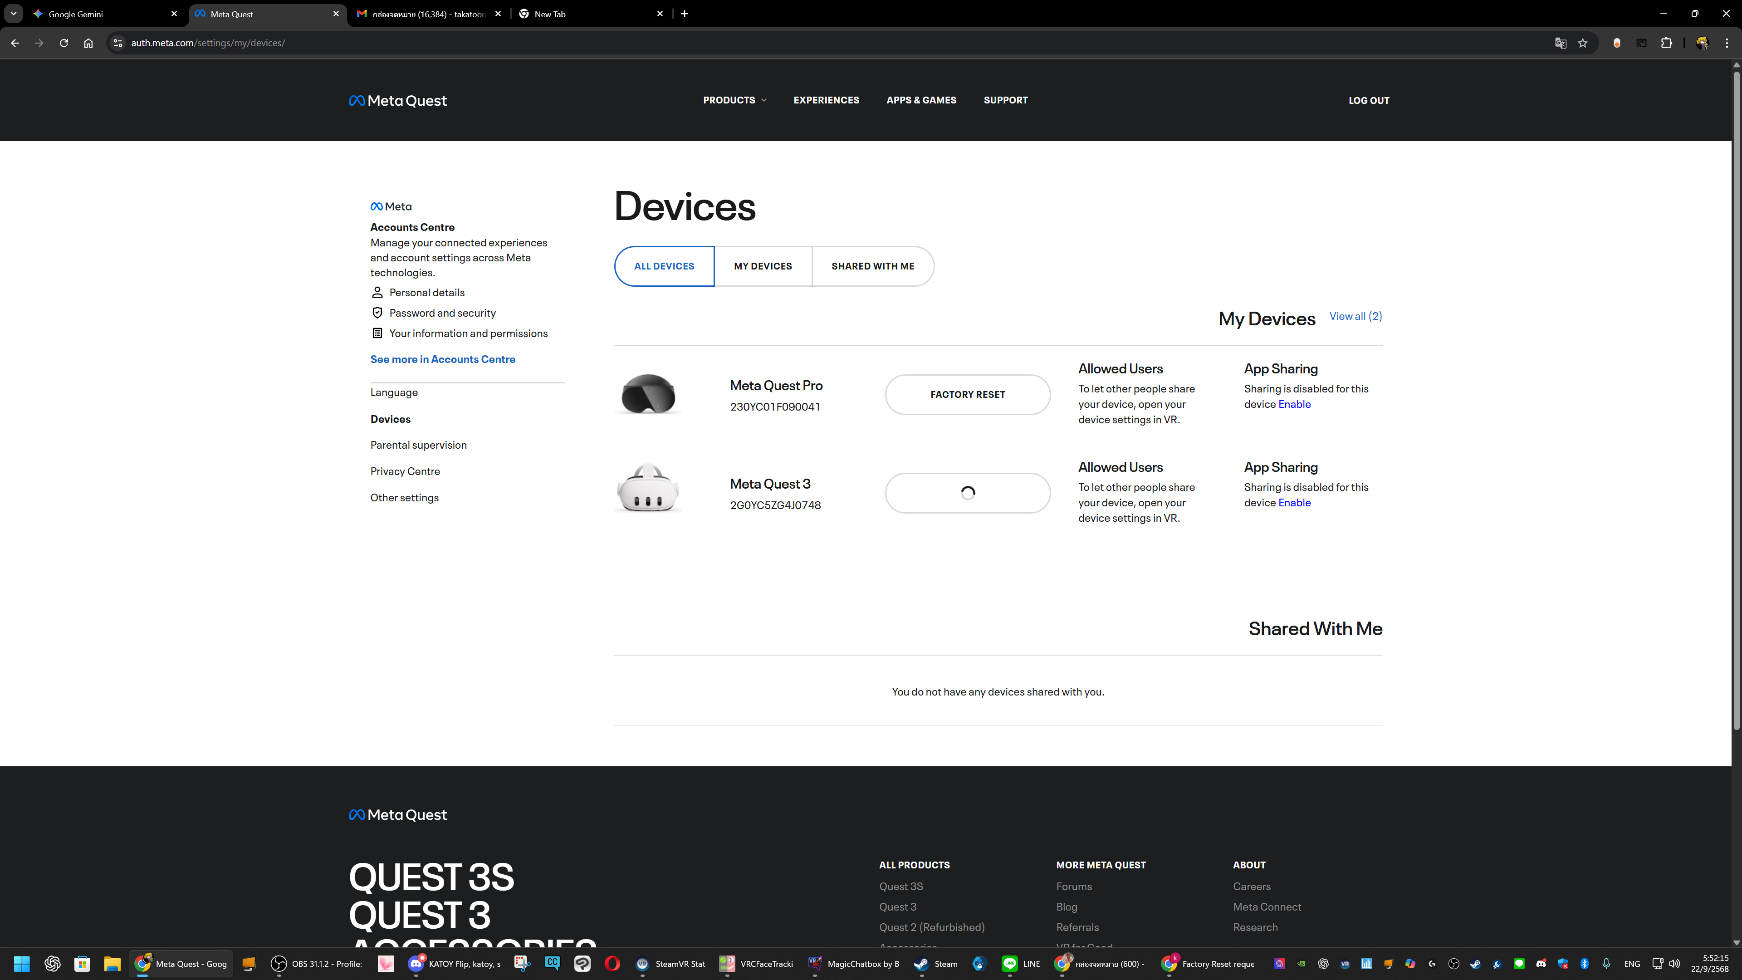Click the Bluetooth icon in system tray
The height and width of the screenshot is (980, 1742).
[1584, 963]
